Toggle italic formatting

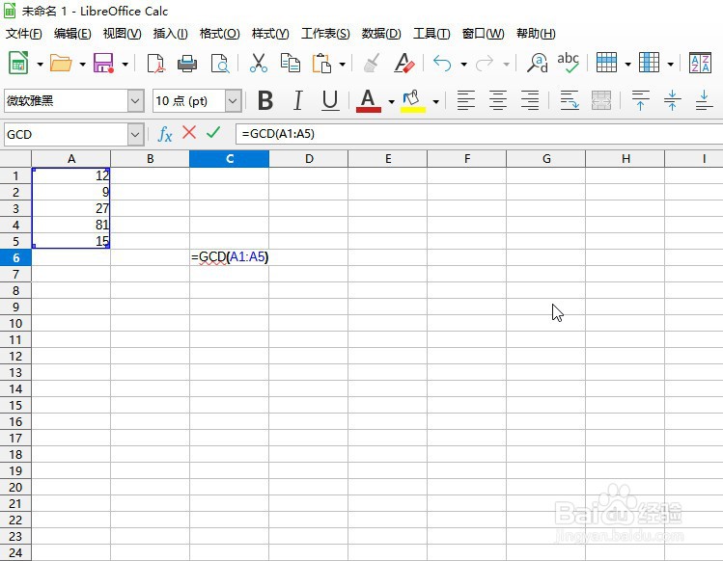(x=298, y=100)
